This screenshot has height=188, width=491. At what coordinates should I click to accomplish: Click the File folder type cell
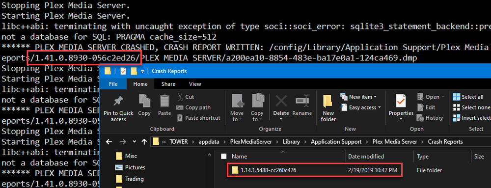[x=429, y=170]
